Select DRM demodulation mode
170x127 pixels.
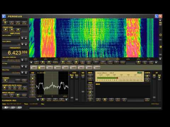point(89,68)
